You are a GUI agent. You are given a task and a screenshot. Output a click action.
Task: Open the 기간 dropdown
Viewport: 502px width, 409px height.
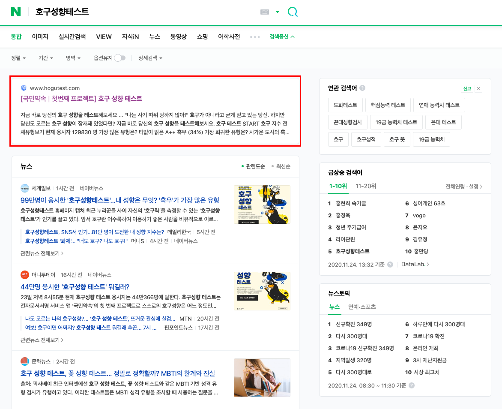point(45,58)
